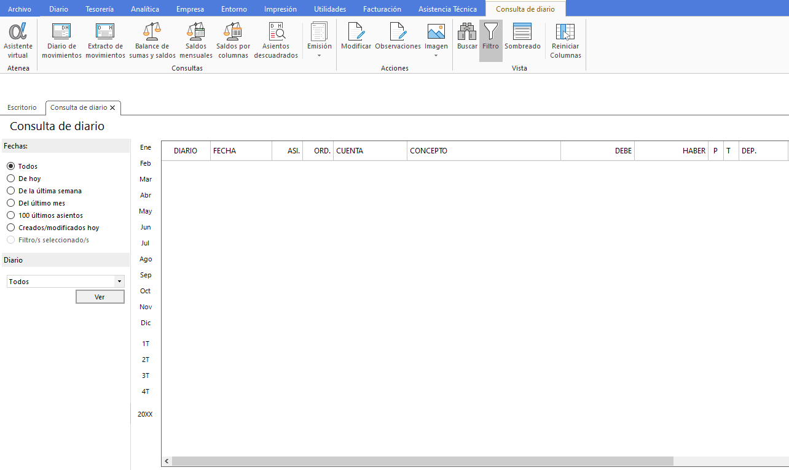
Task: Filter by month Mar
Action: point(146,179)
